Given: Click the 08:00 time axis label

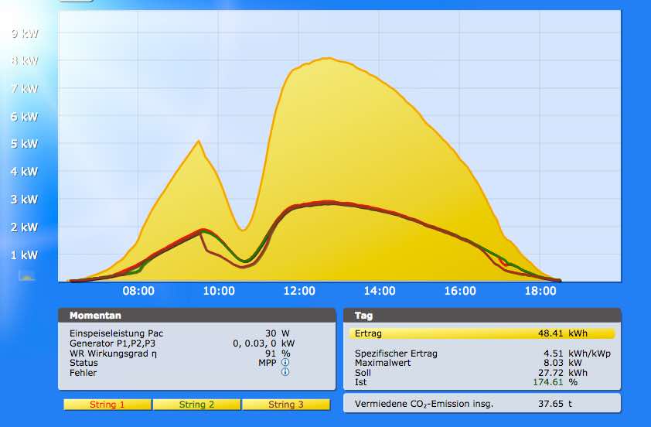Looking at the screenshot, I should (138, 292).
